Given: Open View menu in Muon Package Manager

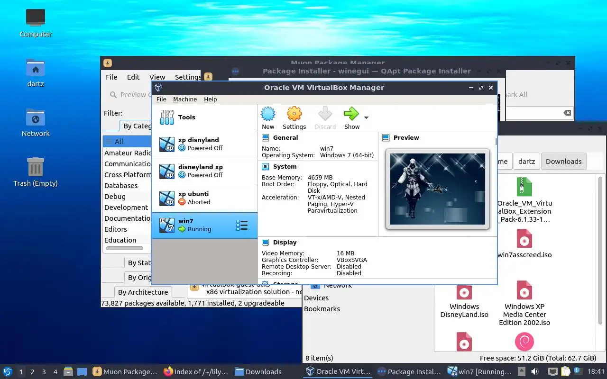Looking at the screenshot, I should 157,77.
